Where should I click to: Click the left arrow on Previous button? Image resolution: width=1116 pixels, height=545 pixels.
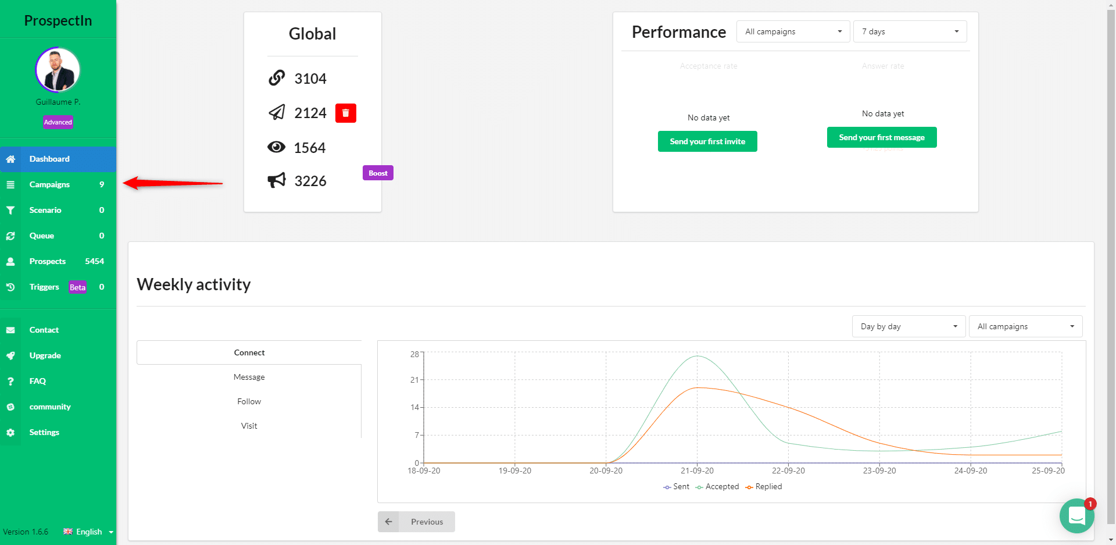[x=388, y=522]
